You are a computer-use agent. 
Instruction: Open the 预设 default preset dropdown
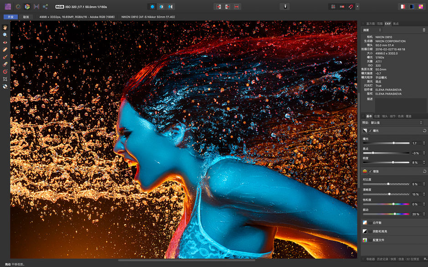pos(399,122)
